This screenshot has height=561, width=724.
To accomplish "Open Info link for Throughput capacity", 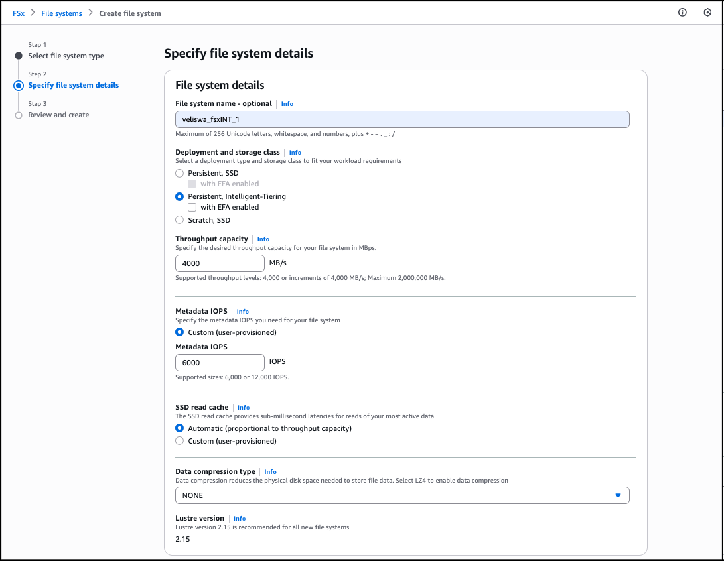I will click(263, 239).
